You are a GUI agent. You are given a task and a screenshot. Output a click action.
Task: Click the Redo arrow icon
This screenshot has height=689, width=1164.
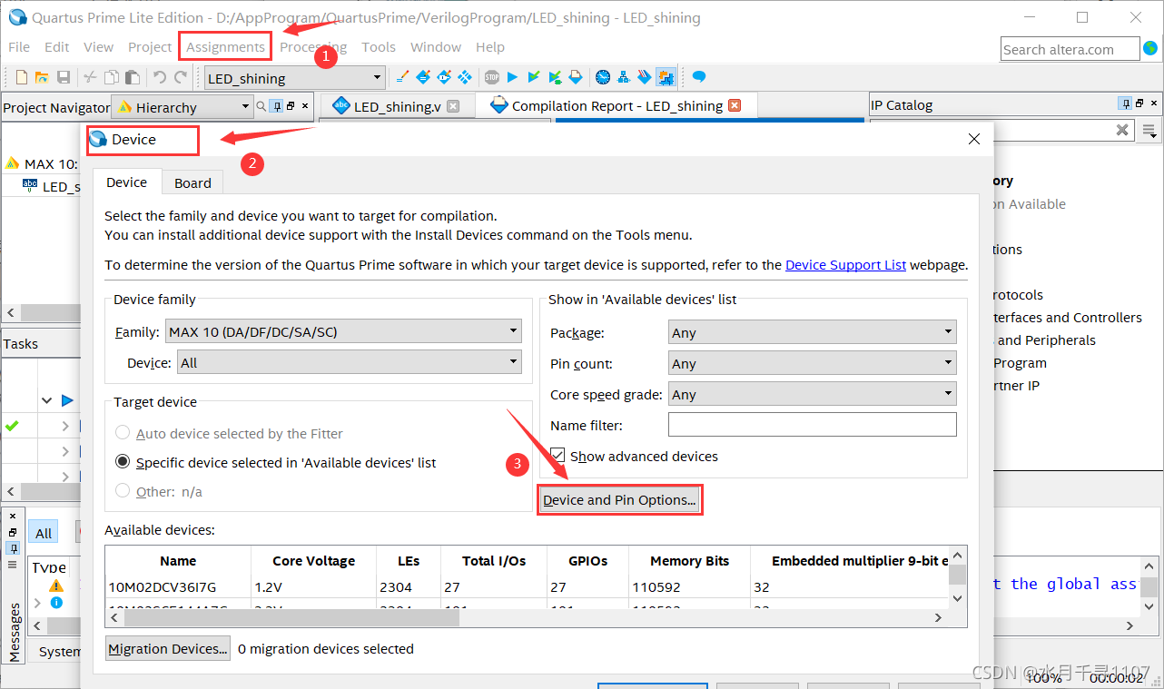pyautogui.click(x=181, y=78)
